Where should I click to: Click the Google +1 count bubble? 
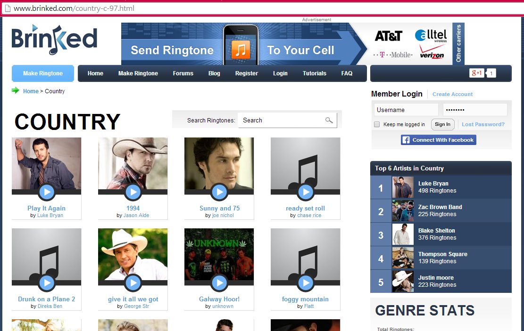(491, 73)
